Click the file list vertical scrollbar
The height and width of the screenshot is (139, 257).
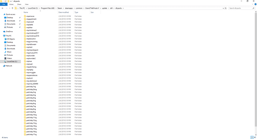256,70
